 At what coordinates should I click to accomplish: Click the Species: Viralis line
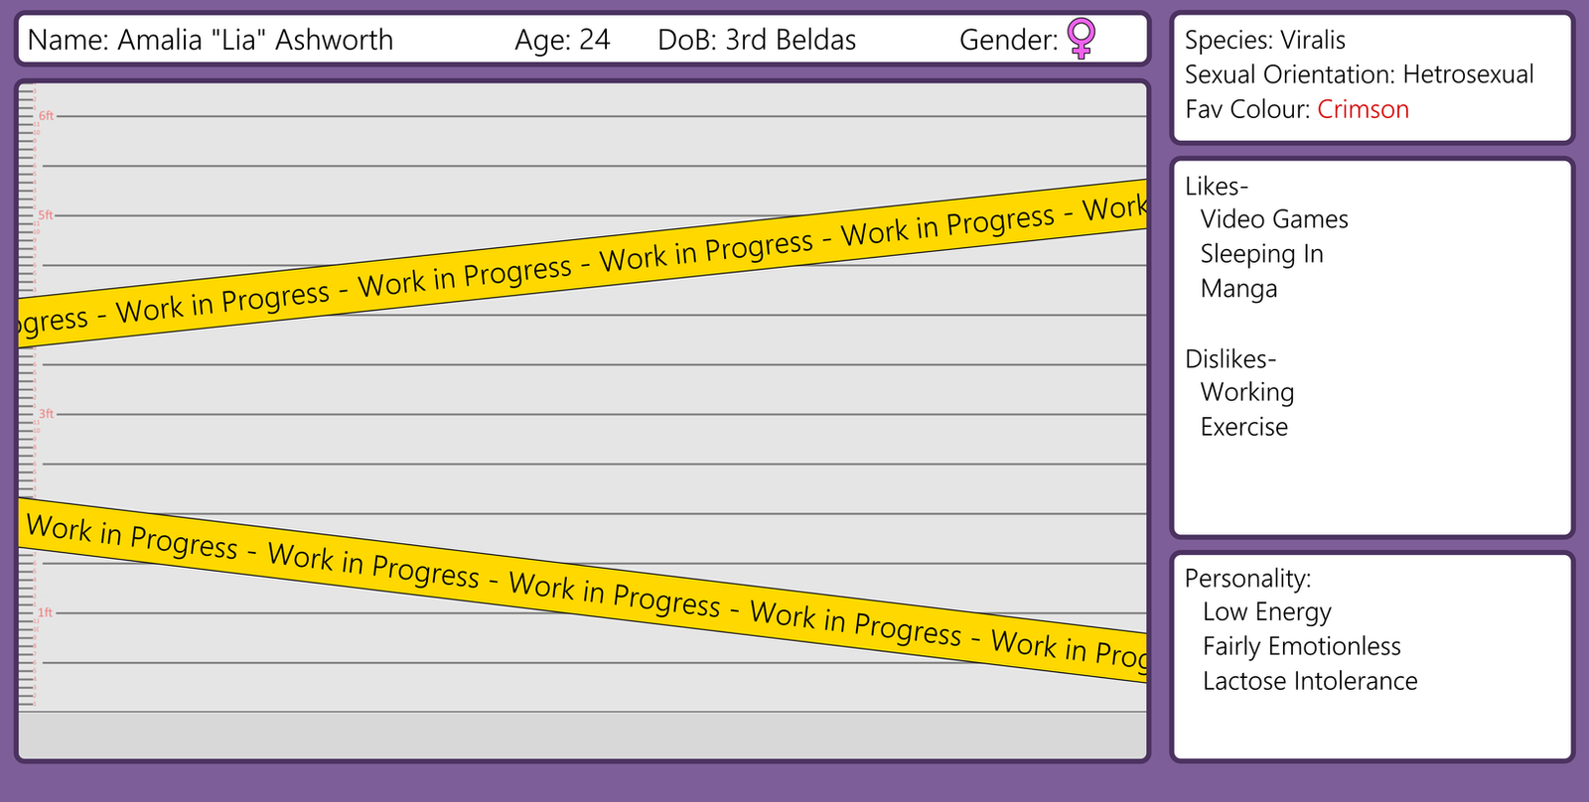[x=1264, y=41]
